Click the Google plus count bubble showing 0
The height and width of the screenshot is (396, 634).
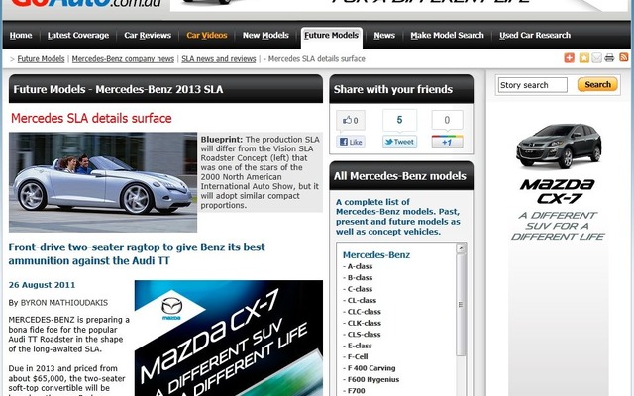pyautogui.click(x=447, y=120)
